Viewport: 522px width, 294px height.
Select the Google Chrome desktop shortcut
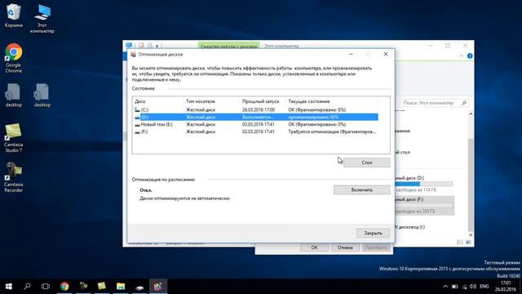pos(13,58)
